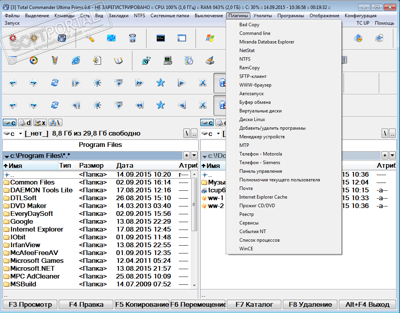The width and height of the screenshot is (400, 313).
Task: Click the Windows flag icon
Action: [x=210, y=38]
